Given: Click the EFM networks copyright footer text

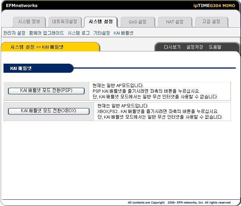Looking at the screenshot, I should point(179,203).
